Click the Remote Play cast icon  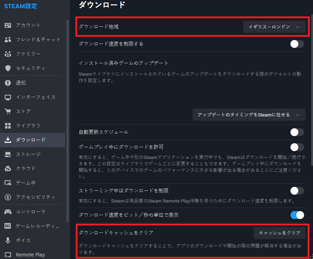coord(8,255)
